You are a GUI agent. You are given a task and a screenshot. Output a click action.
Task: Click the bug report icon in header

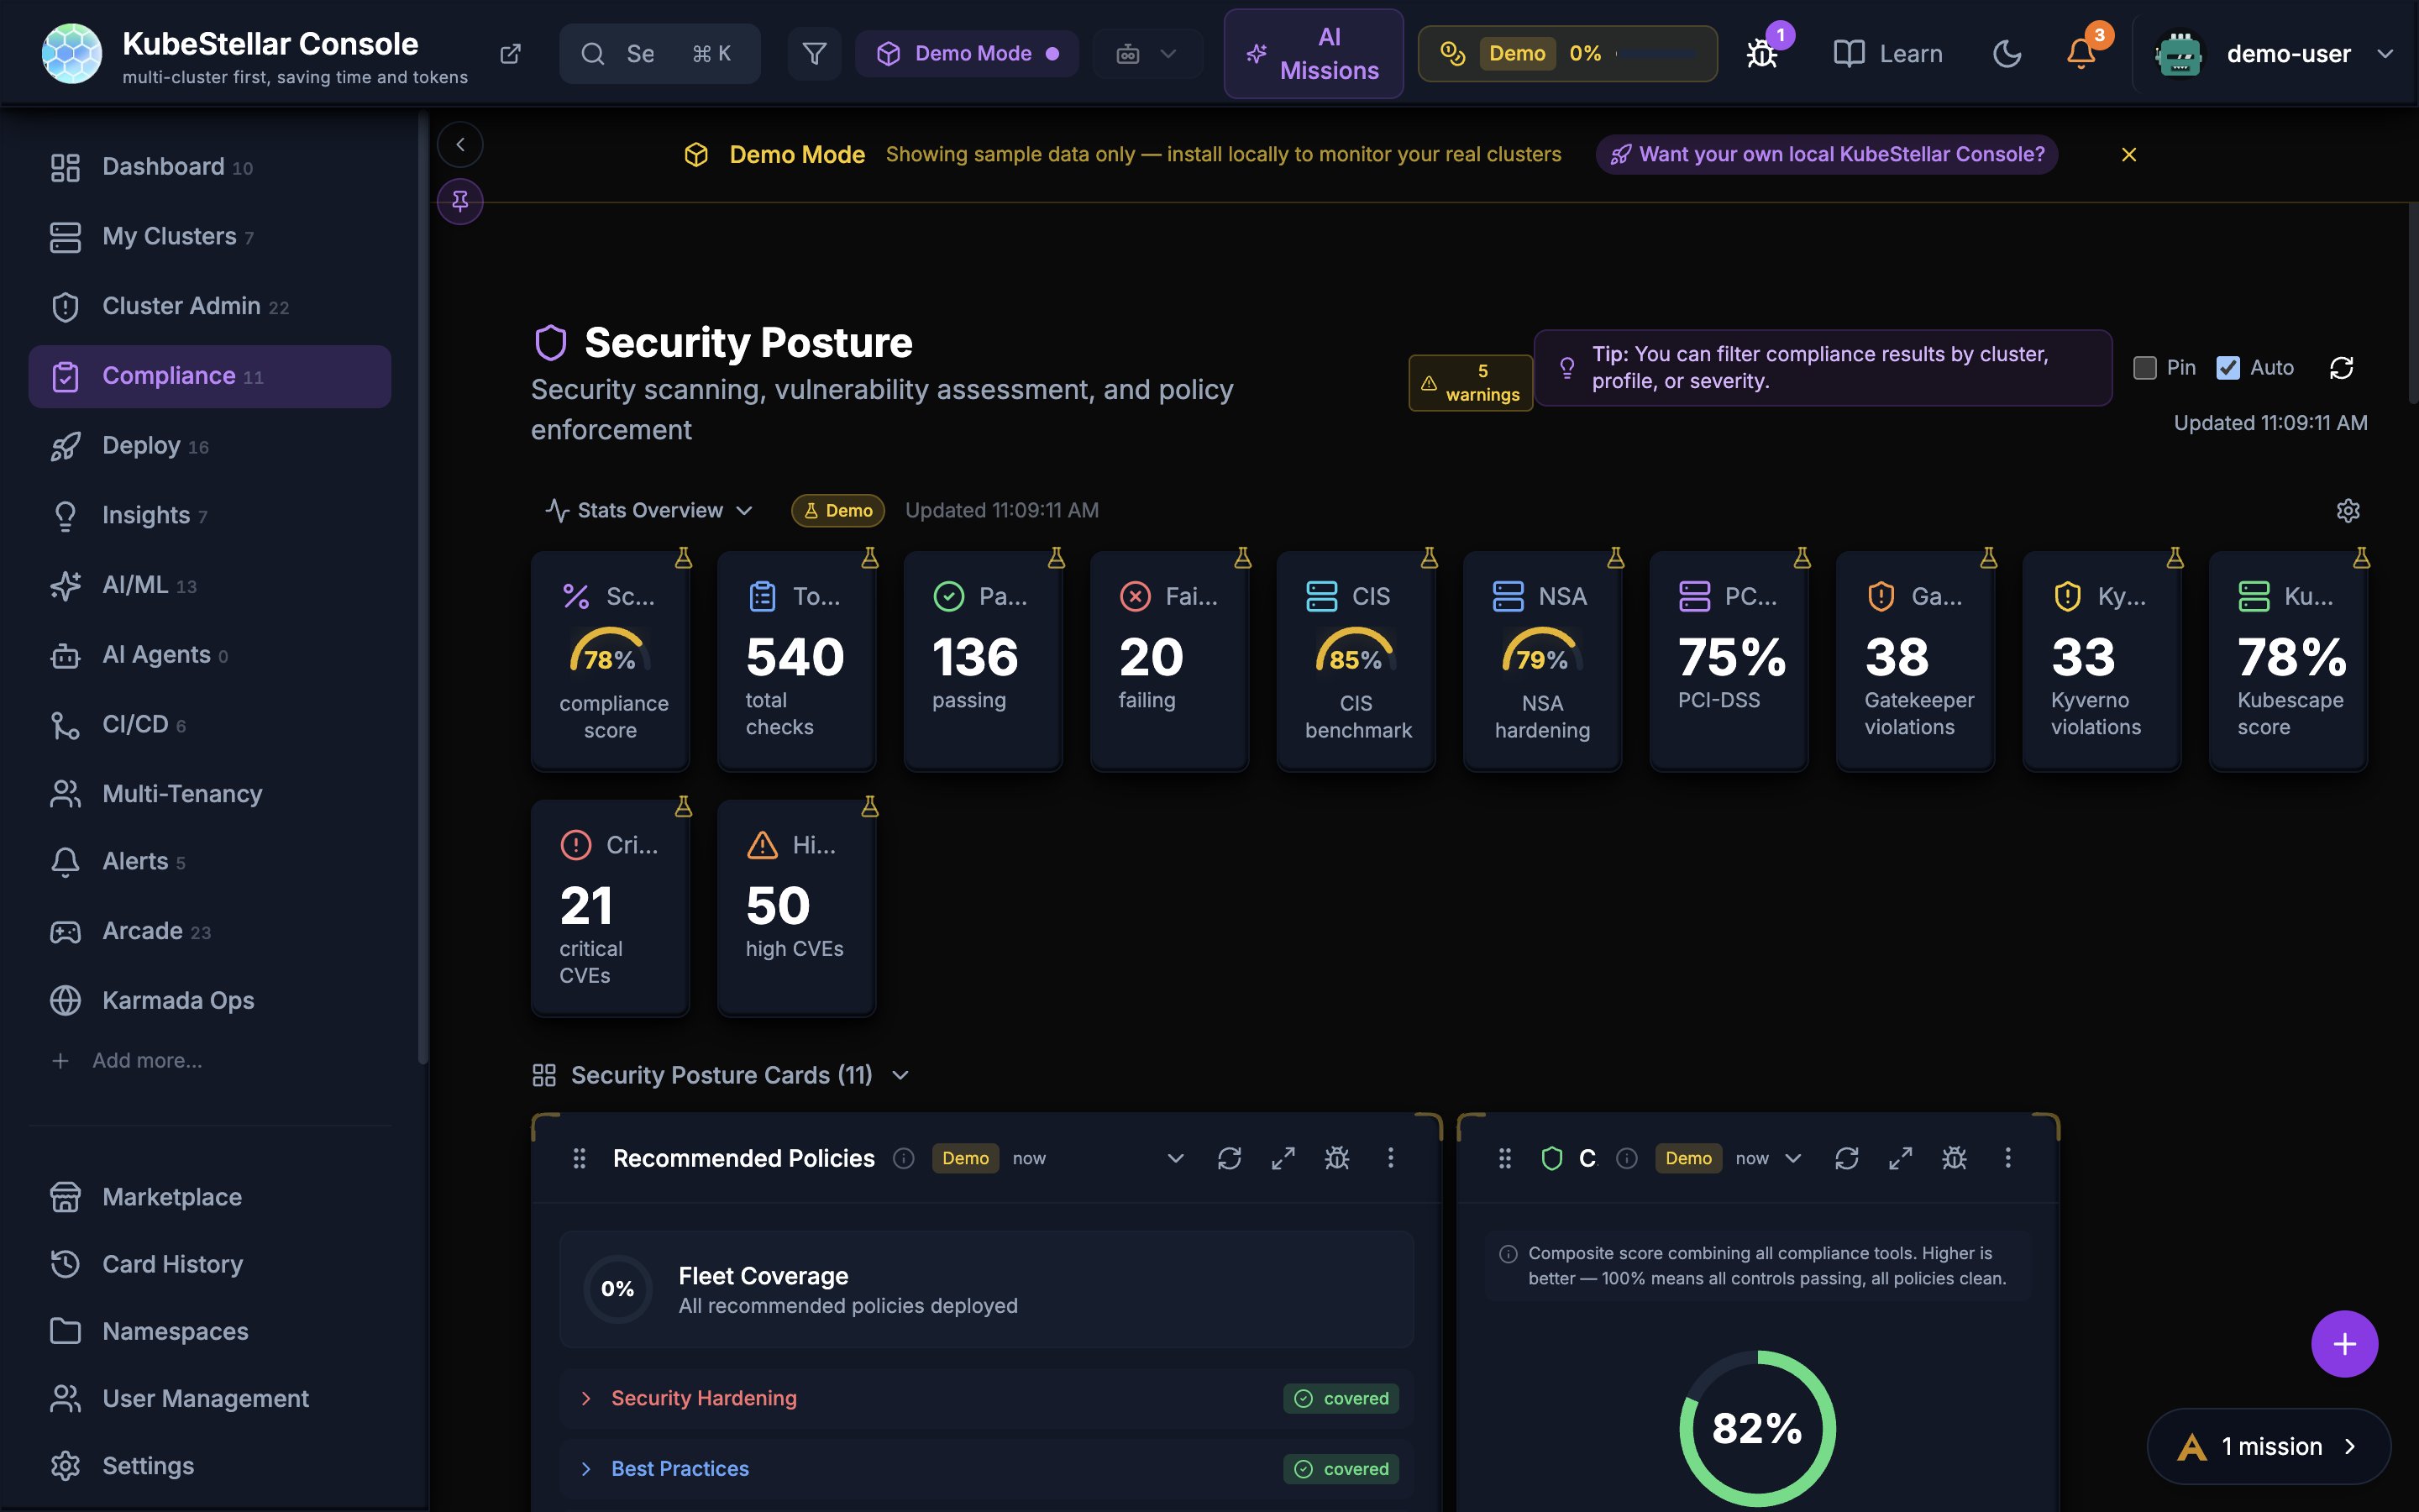coord(1761,54)
